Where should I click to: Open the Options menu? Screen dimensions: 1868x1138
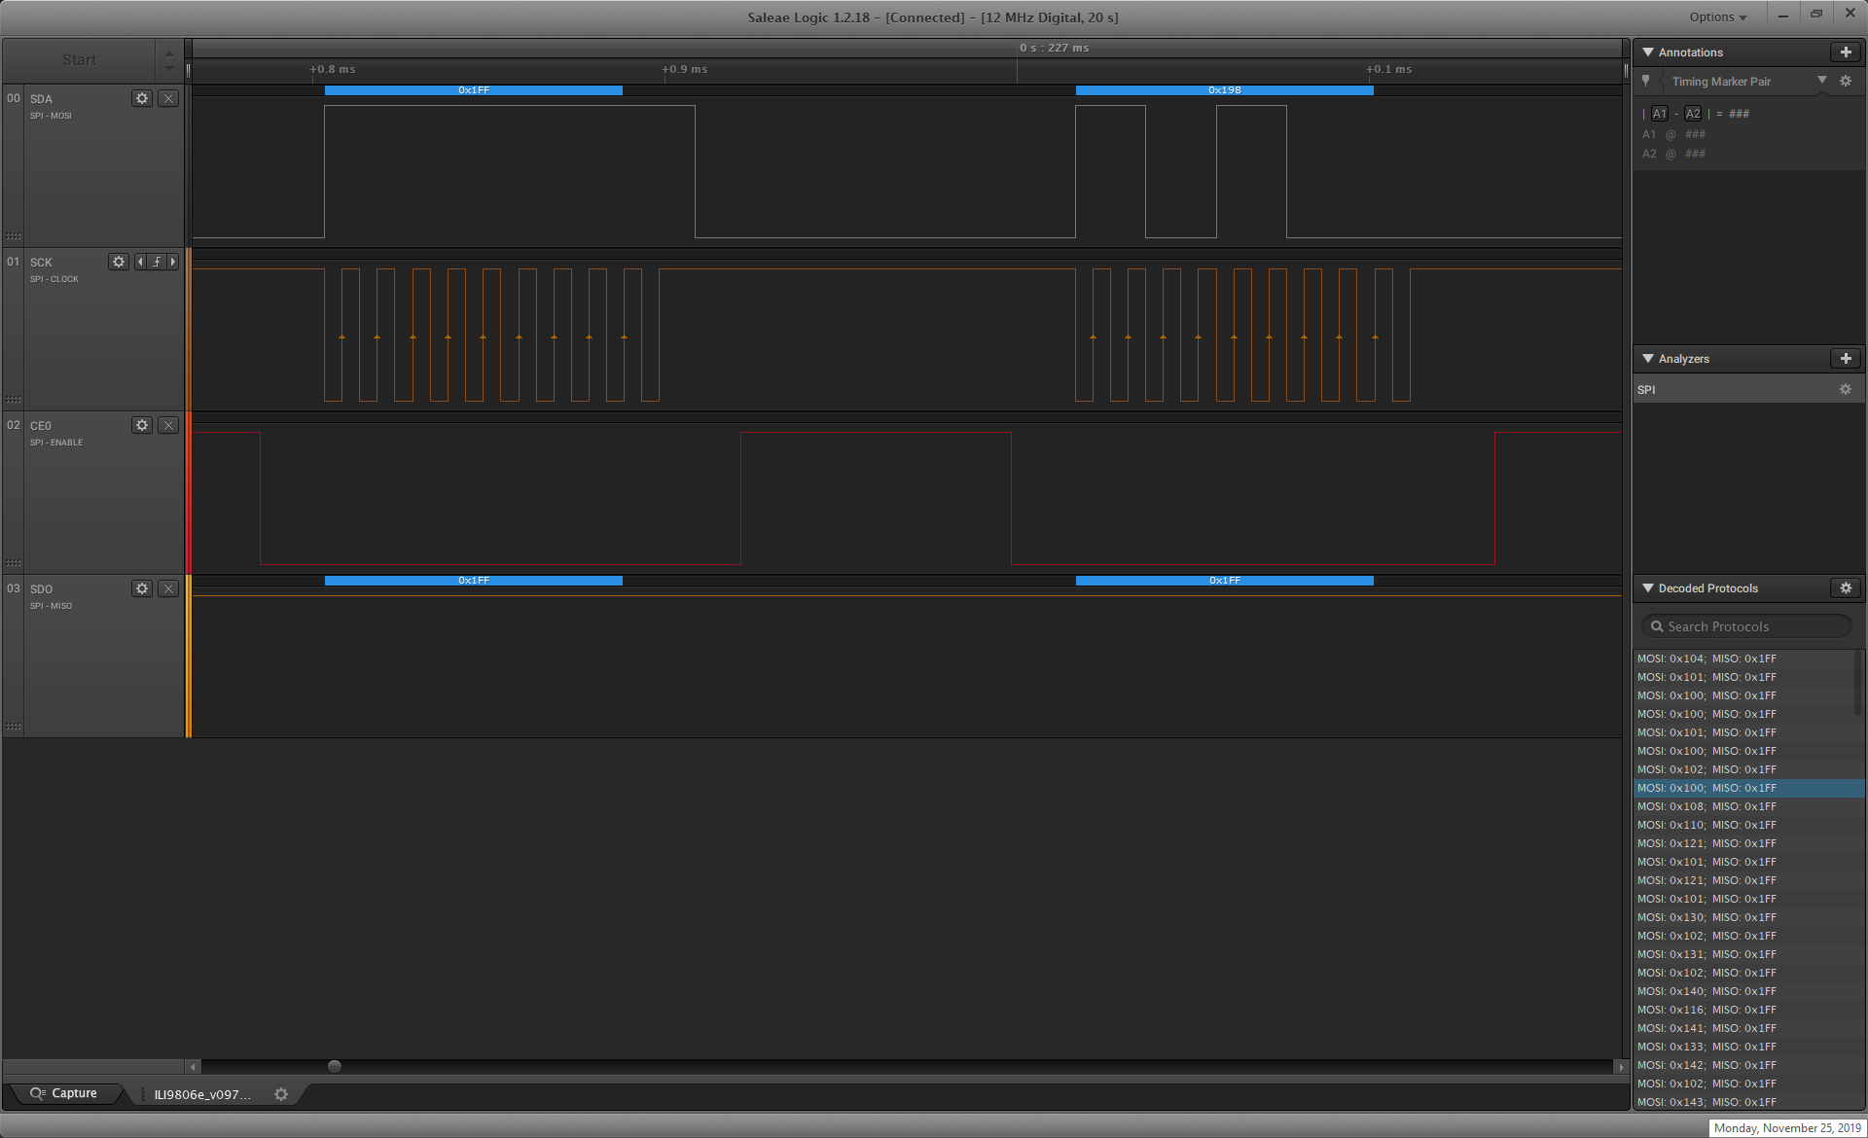pos(1717,17)
